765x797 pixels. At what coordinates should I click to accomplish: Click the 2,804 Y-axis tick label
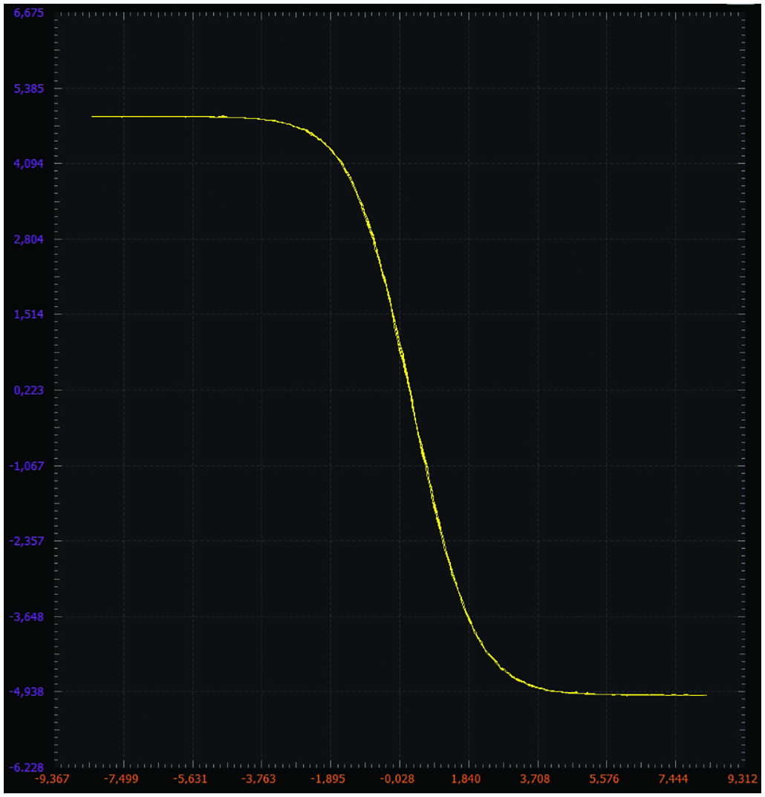(29, 239)
